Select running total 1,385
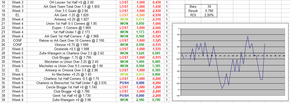 pyautogui.click(x=156, y=66)
